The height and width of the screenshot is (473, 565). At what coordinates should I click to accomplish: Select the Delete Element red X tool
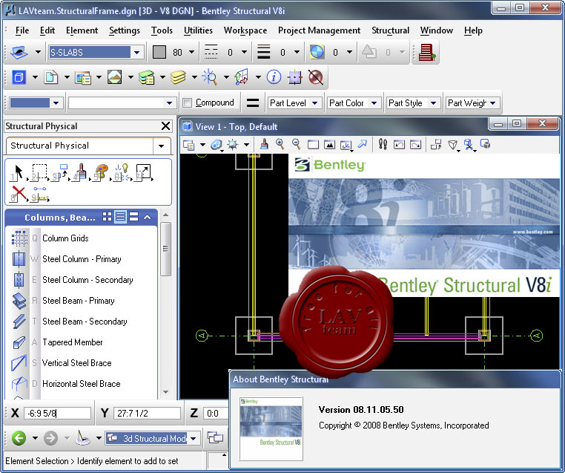point(18,193)
